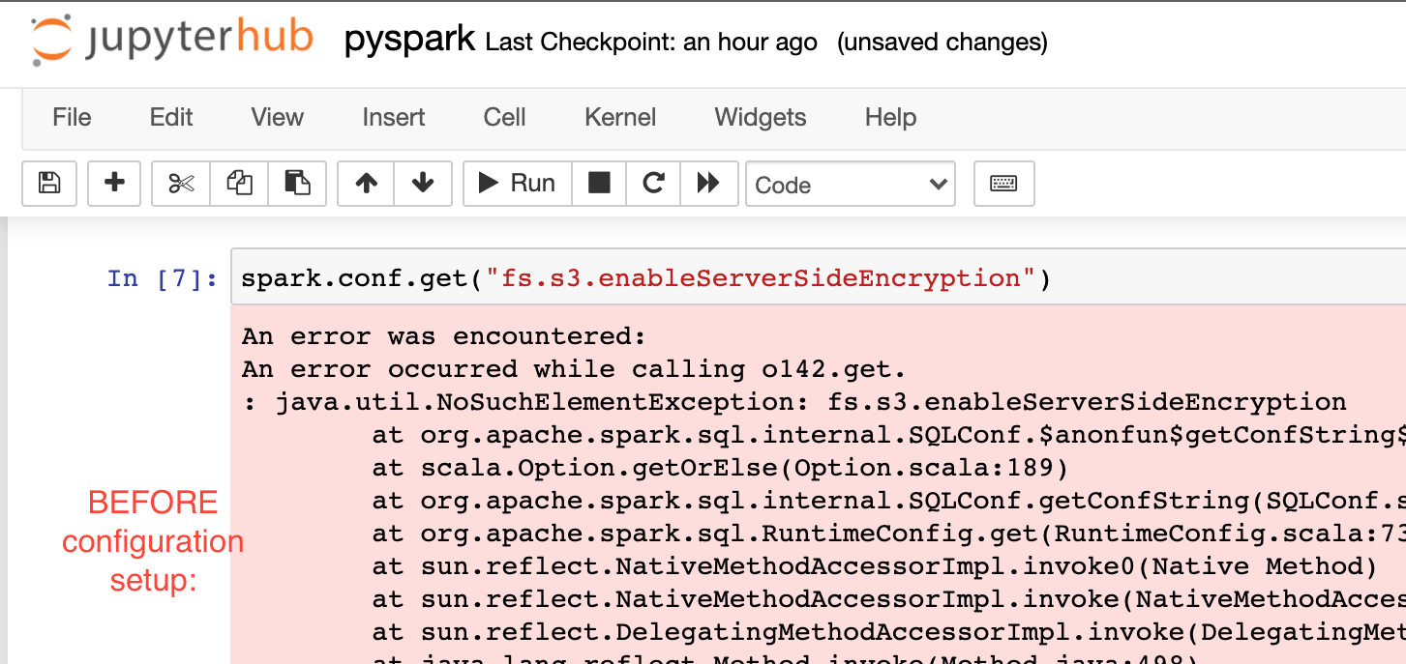This screenshot has width=1406, height=664.
Task: Insert a new cell with the plus icon
Action: click(x=113, y=184)
